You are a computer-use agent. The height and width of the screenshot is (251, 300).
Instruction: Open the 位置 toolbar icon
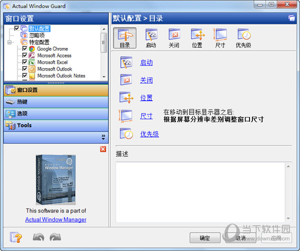(x=197, y=37)
